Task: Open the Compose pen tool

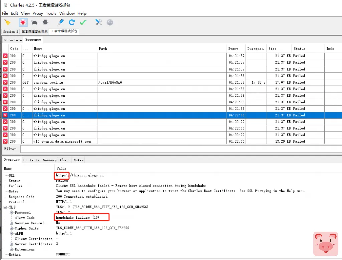Action: [x=60, y=22]
